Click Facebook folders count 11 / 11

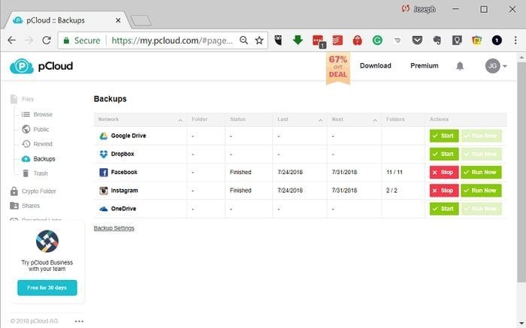394,172
